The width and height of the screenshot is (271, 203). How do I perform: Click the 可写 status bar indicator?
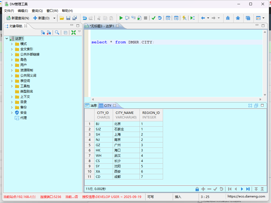tap(151, 197)
